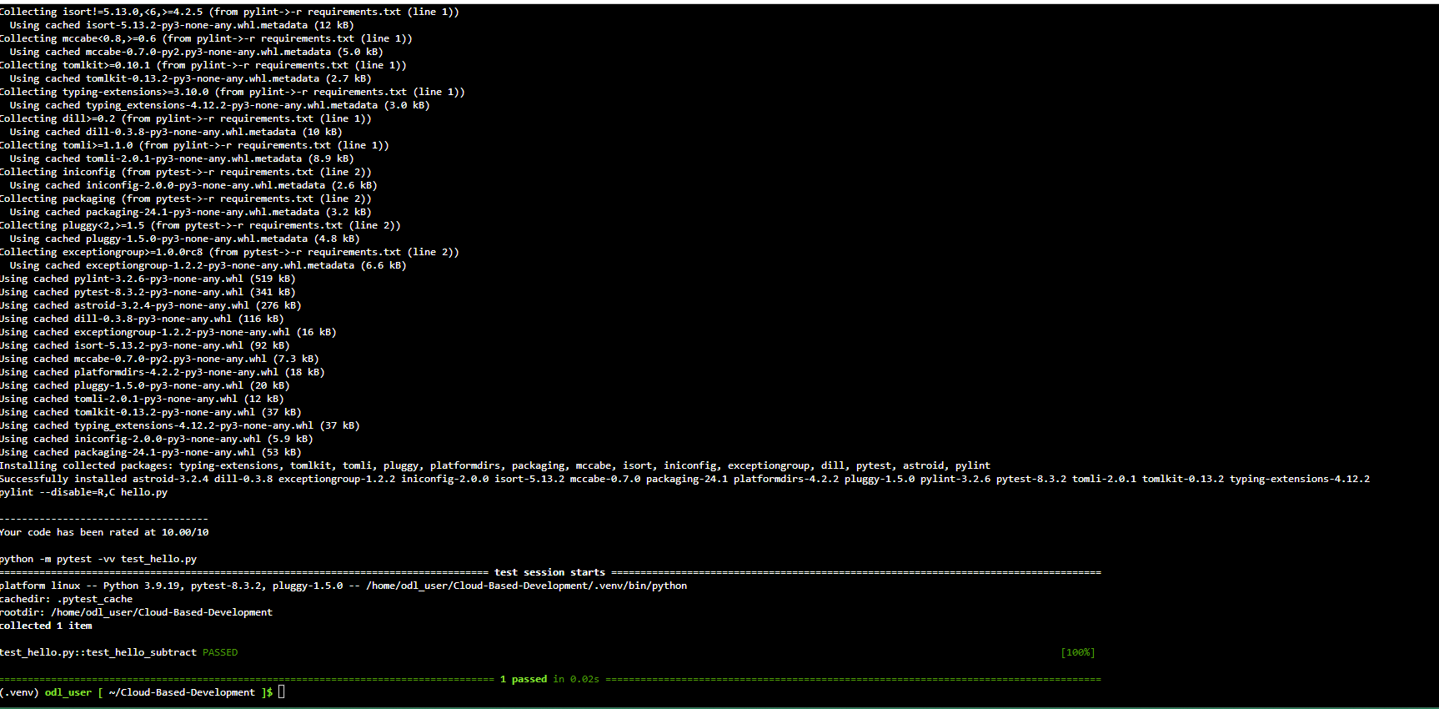Click 'odl_user' in the shell prompt
Viewport: 1439px width, 709px height.
(x=68, y=692)
